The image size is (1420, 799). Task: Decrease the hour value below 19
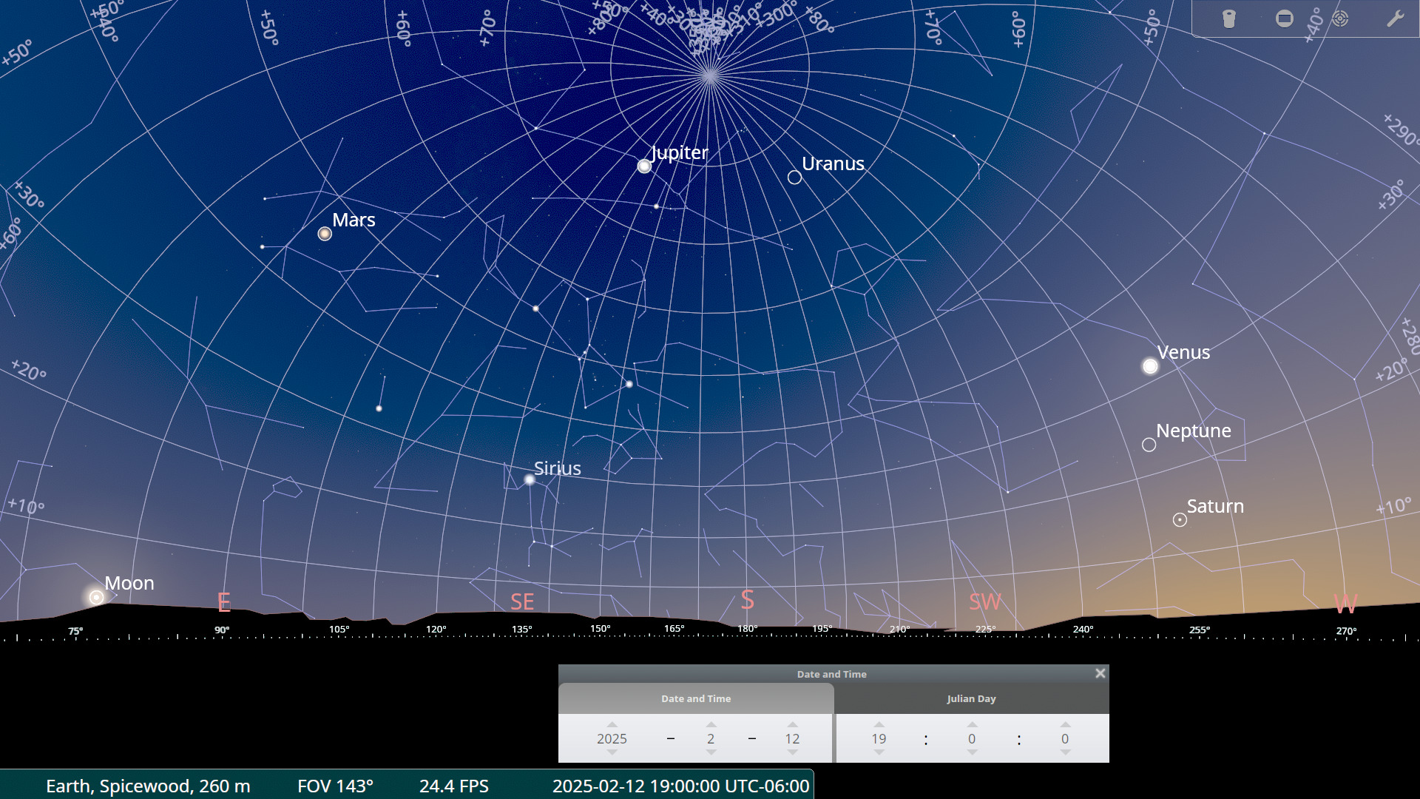tap(879, 752)
